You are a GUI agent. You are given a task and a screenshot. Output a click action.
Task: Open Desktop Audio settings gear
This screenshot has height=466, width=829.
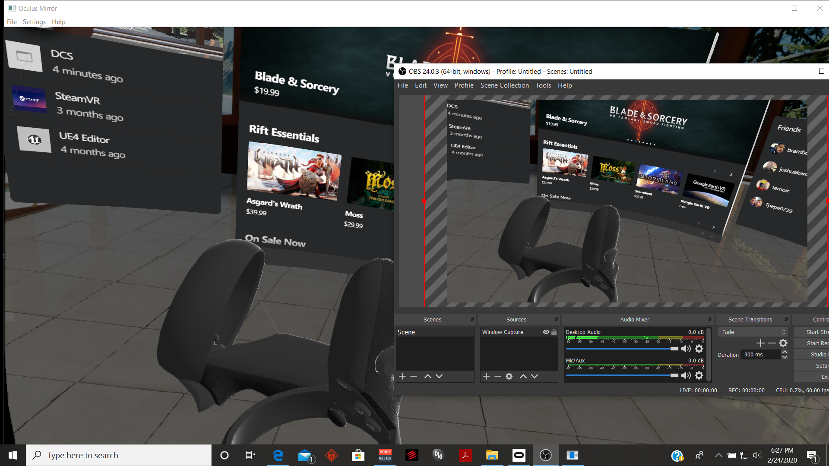coord(699,349)
